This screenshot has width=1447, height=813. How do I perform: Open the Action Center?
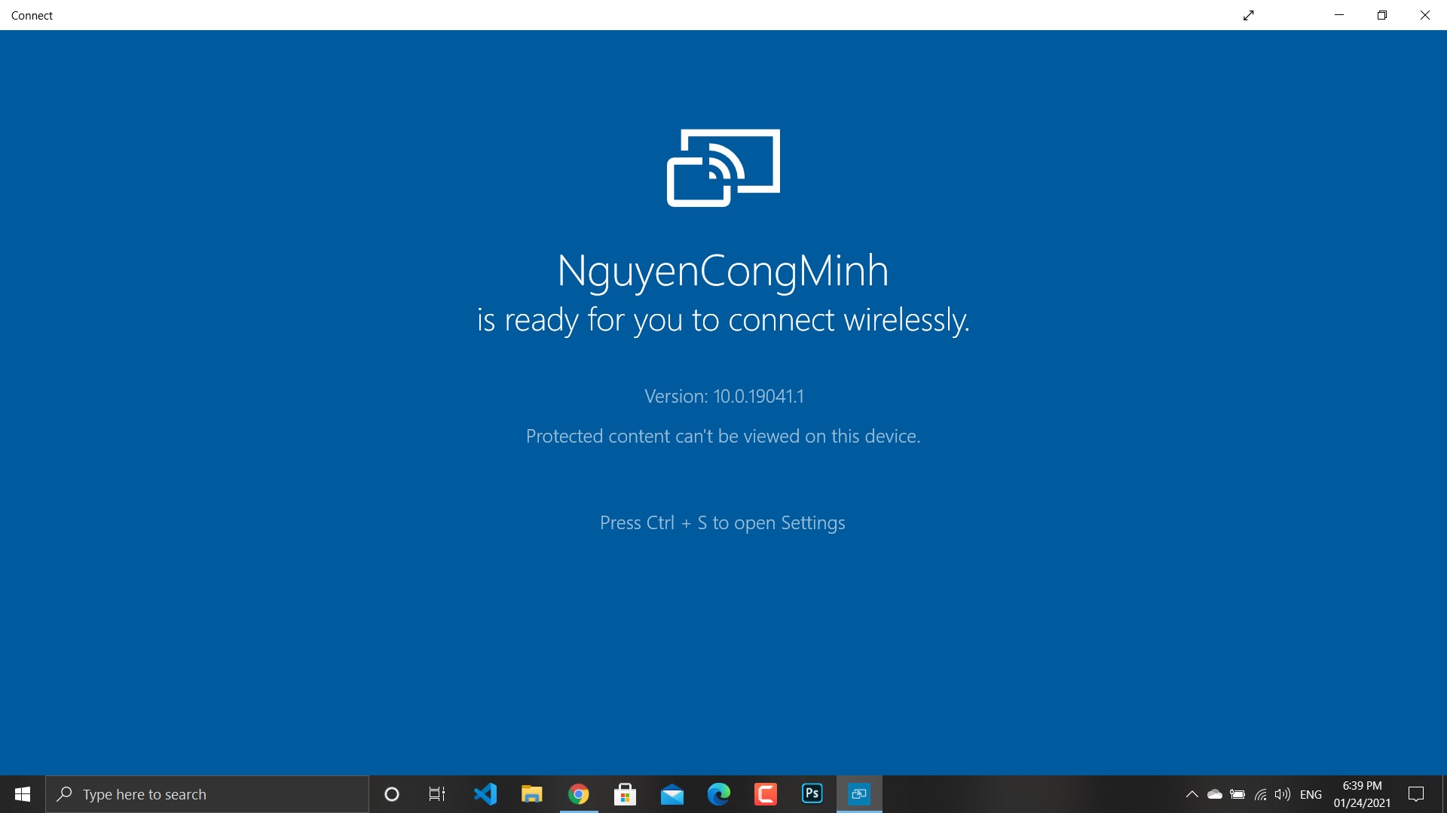1417,794
